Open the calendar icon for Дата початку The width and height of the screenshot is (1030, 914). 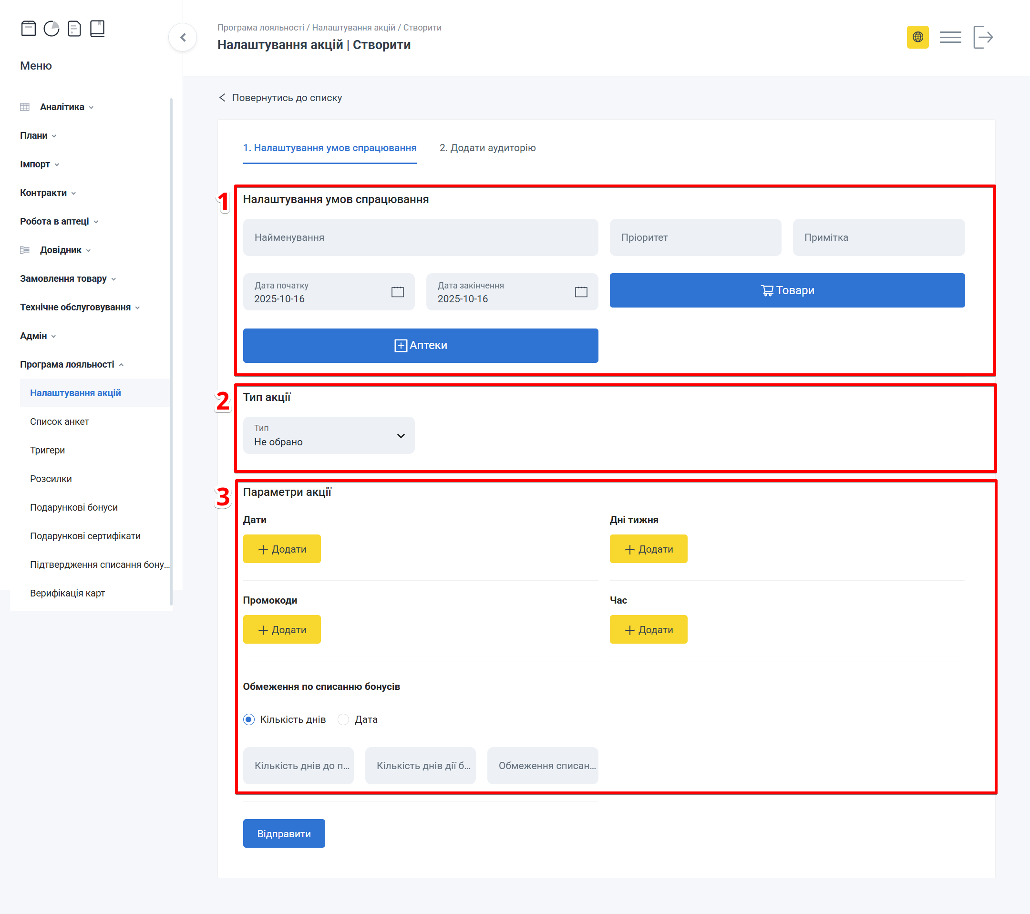point(397,292)
